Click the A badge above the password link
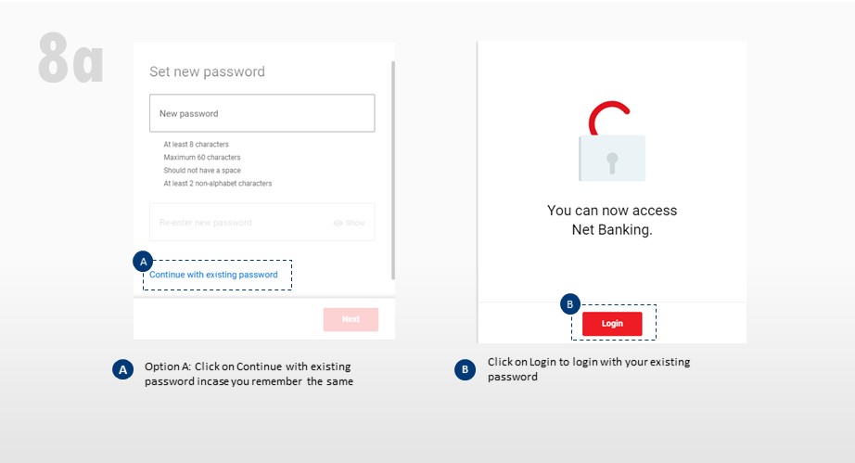855x463 pixels. click(142, 260)
